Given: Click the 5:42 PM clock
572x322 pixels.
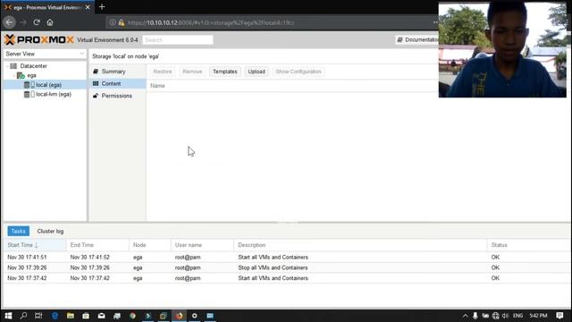Looking at the screenshot, I should pyautogui.click(x=538, y=316).
